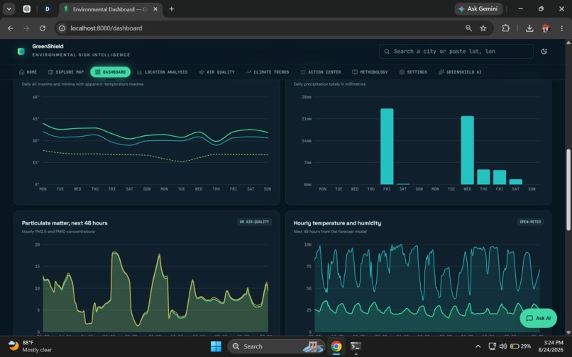The image size is (572, 357).
Task: Open the GreenShield AI tab
Action: pos(460,72)
